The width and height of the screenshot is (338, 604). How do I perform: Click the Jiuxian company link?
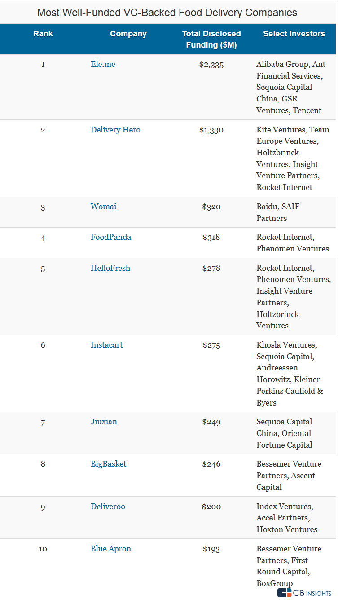[103, 422]
